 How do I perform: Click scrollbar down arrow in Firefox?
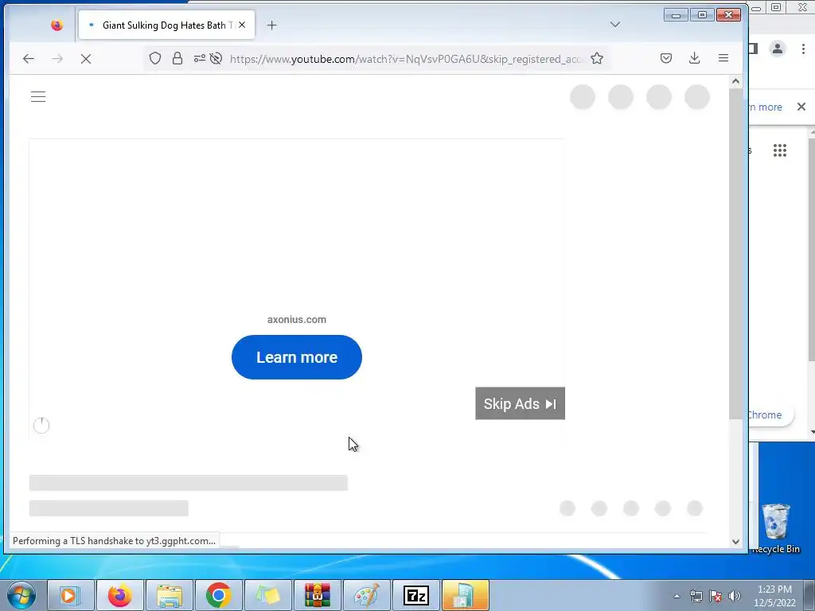click(735, 541)
